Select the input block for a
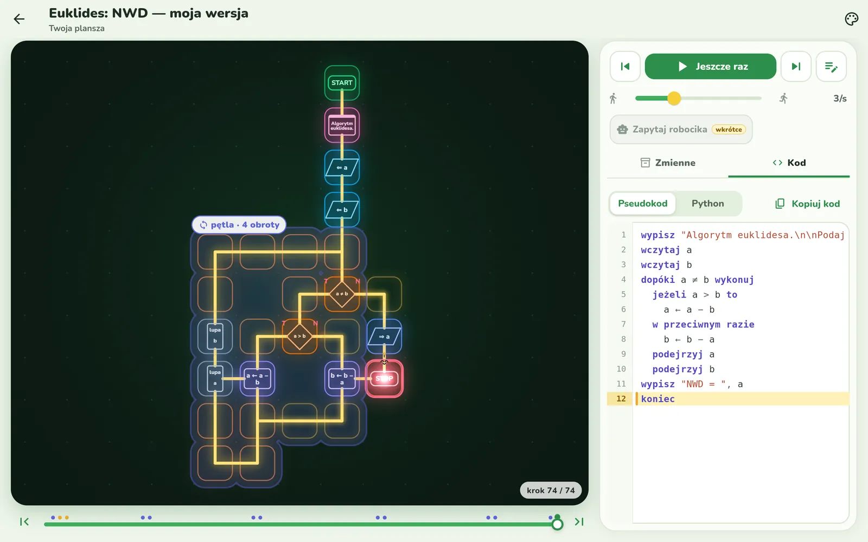 pyautogui.click(x=342, y=167)
